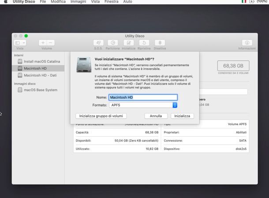Click the battery status icon
The width and height of the screenshot is (269, 198).
pos(252,2)
